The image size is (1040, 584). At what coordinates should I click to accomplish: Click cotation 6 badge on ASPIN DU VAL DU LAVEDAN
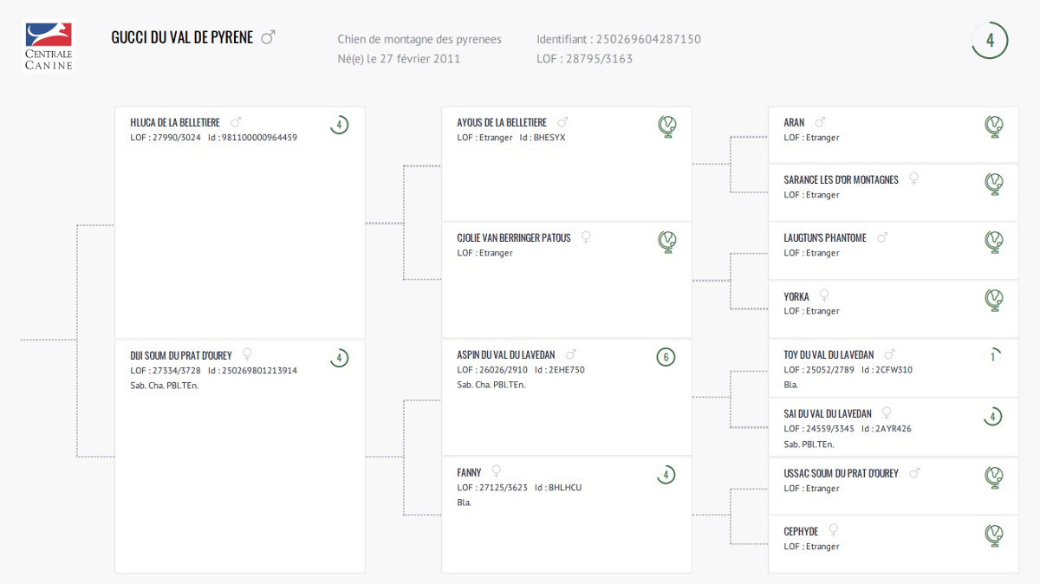coord(666,357)
